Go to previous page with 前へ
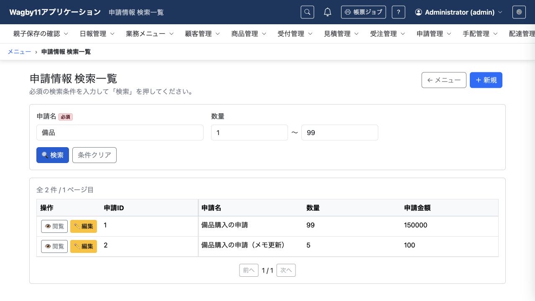Screen dimensions: 535x301 click(249, 270)
